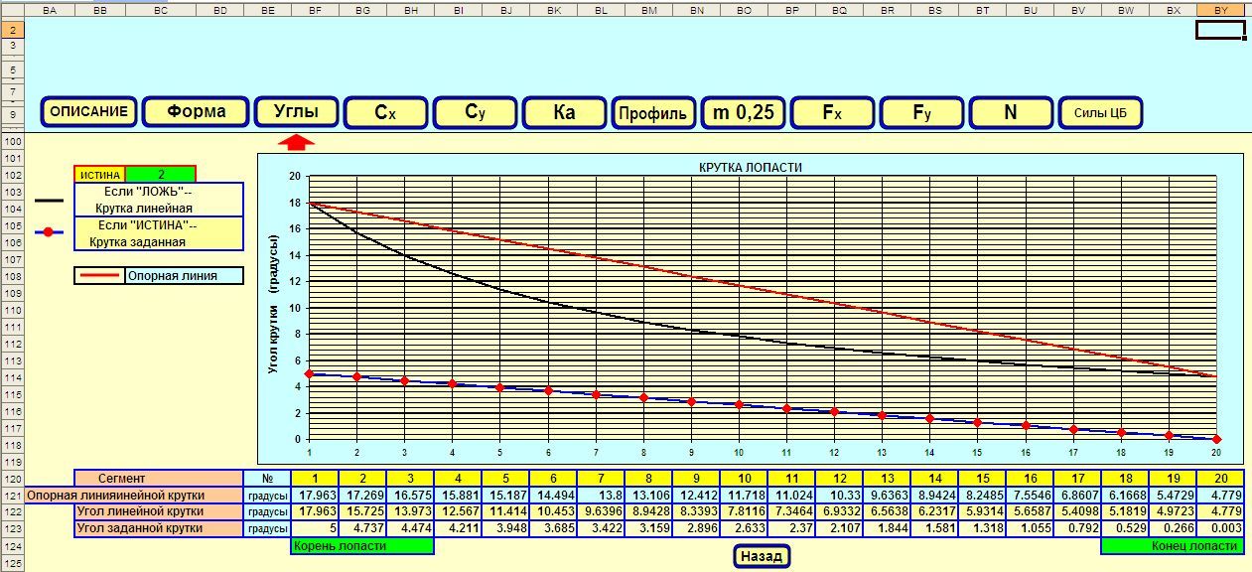Open the Cy coefficient button

point(475,113)
